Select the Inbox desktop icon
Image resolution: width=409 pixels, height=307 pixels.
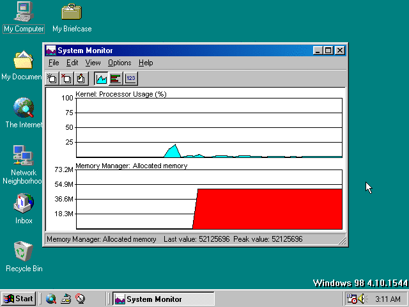pyautogui.click(x=24, y=209)
